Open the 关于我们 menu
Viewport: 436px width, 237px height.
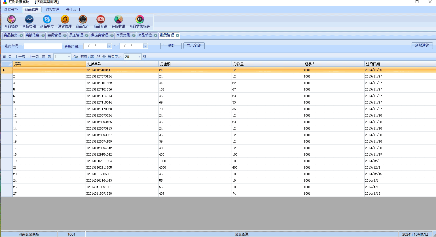click(x=73, y=9)
